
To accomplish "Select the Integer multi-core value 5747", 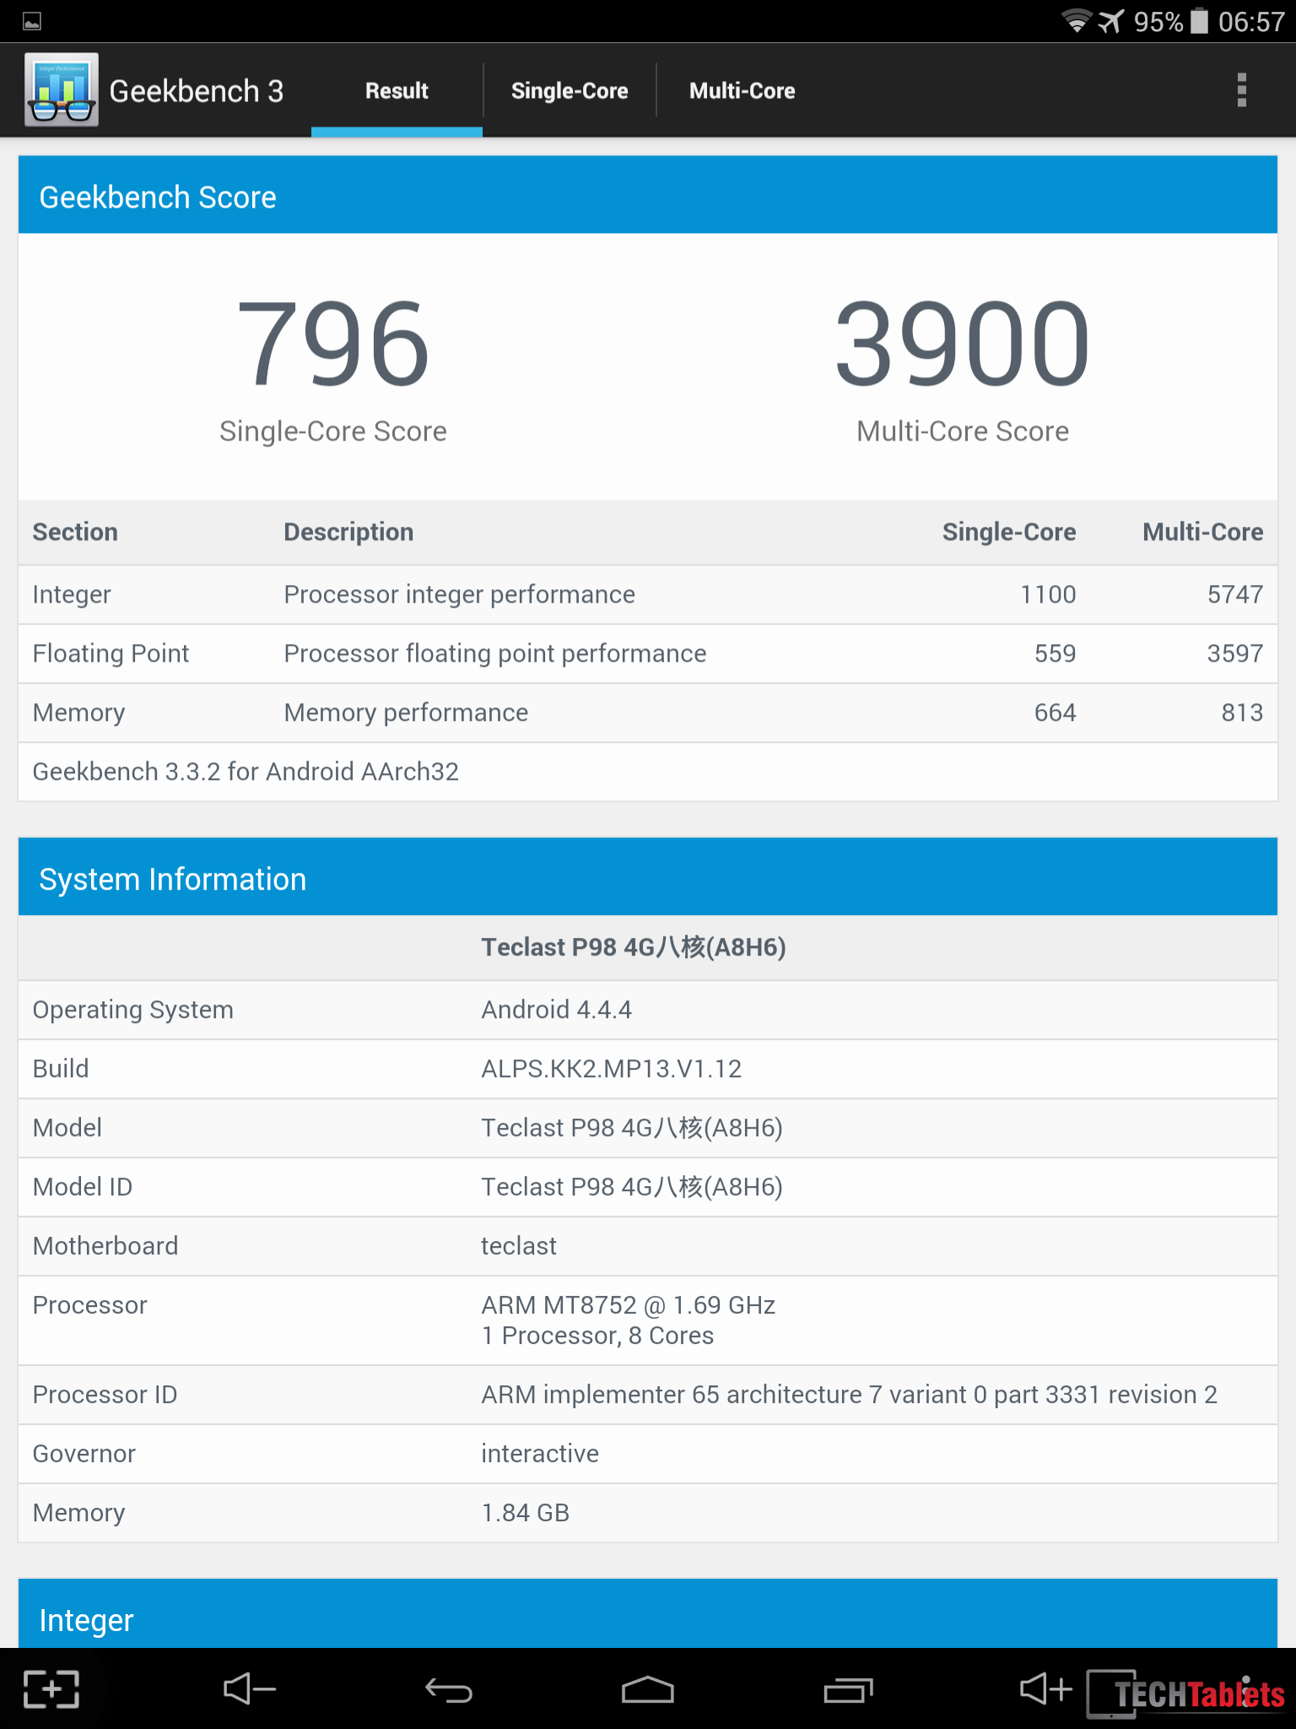I will click(1235, 594).
